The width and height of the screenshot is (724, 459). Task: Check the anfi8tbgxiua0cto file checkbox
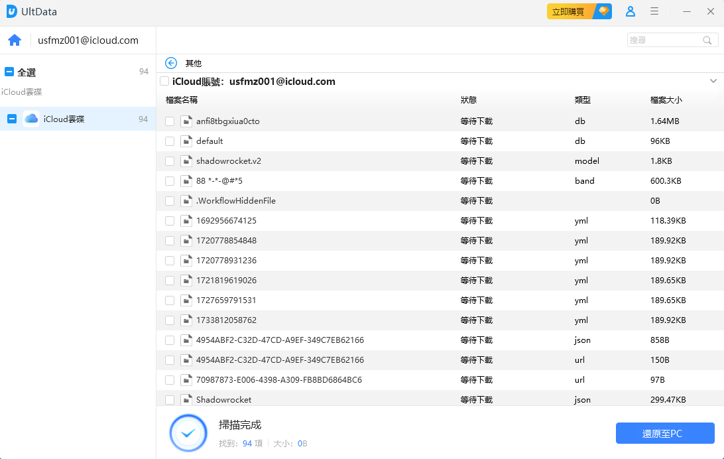pyautogui.click(x=170, y=121)
